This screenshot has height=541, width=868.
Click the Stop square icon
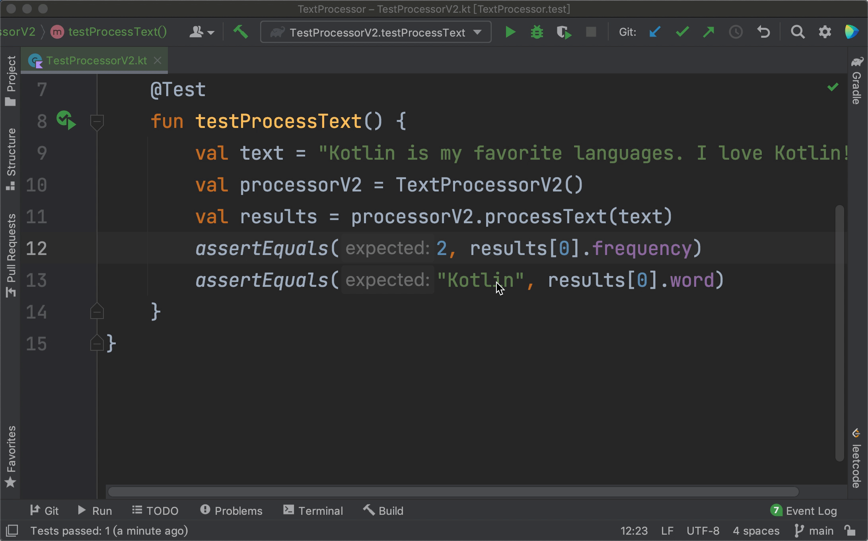pos(591,32)
